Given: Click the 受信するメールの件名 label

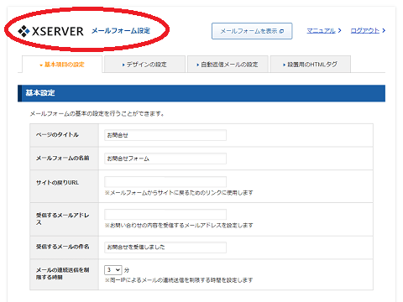Looking at the screenshot, I should [62, 247].
